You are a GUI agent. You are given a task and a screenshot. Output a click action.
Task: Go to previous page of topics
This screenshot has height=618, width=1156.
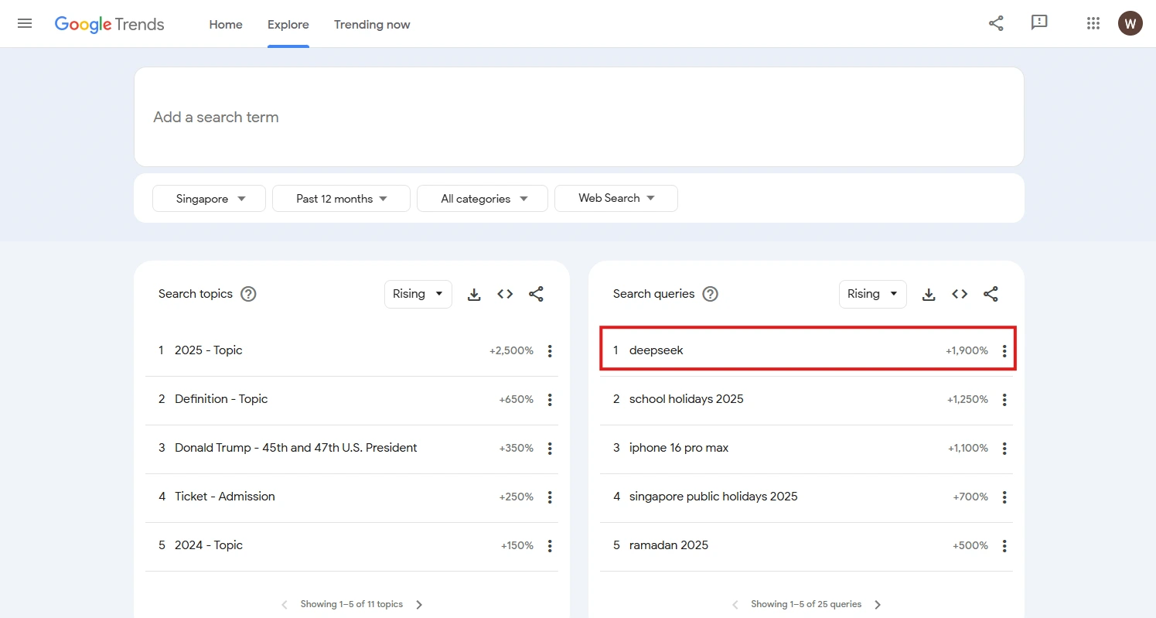tap(284, 605)
